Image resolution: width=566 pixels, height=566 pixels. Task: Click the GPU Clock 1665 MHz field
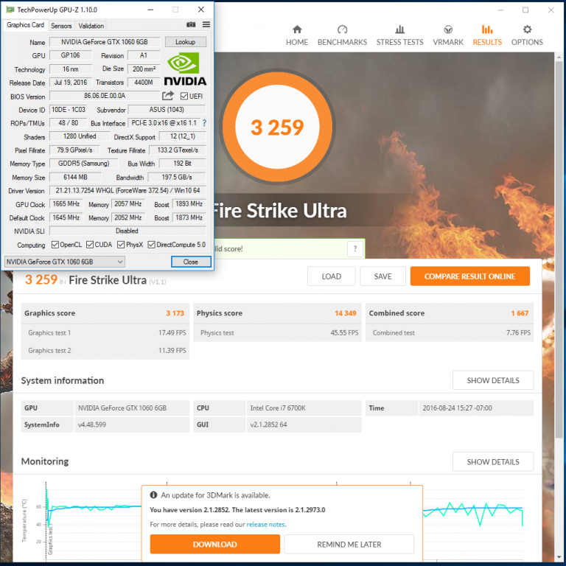click(66, 204)
